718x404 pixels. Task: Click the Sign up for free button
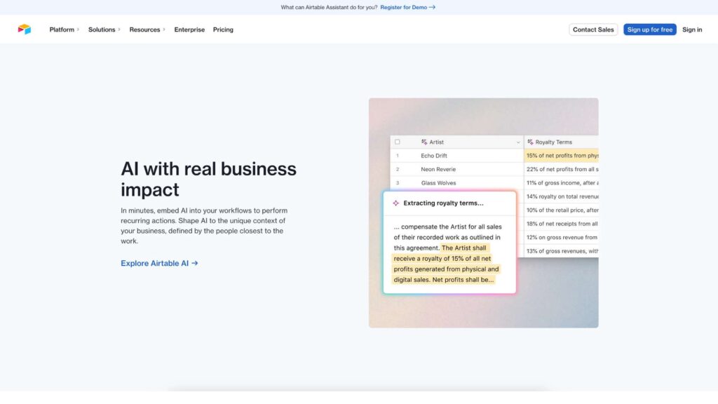click(649, 29)
